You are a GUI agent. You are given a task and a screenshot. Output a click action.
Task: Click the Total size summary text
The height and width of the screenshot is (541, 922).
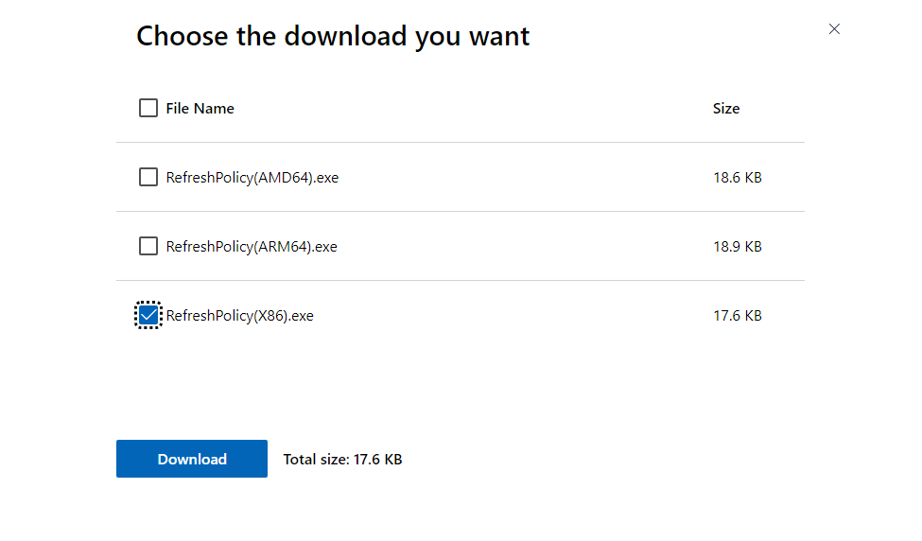(x=342, y=460)
